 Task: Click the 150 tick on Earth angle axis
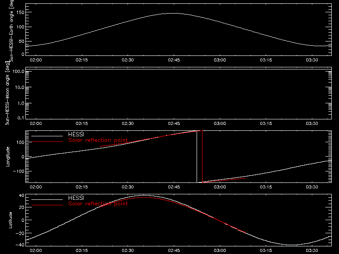coord(20,13)
